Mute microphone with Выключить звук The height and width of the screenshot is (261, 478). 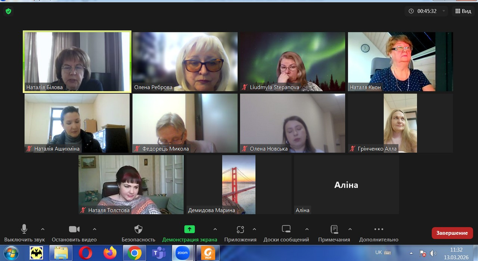click(x=24, y=229)
